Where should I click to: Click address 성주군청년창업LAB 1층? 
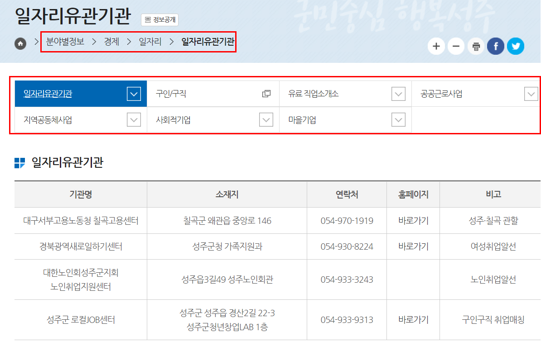227,327
